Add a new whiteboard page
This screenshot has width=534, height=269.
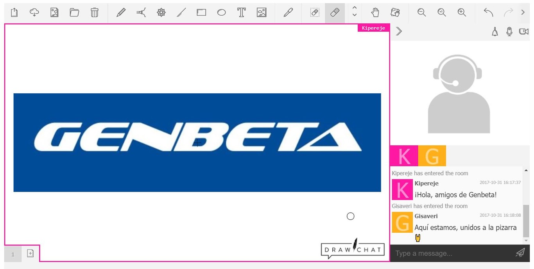[x=30, y=253]
